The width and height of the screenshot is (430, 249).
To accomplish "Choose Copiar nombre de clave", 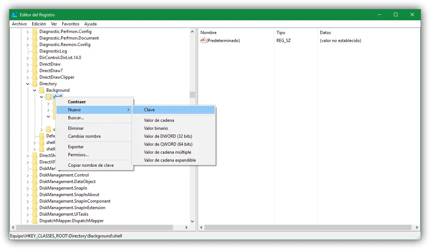I will pos(94,165).
